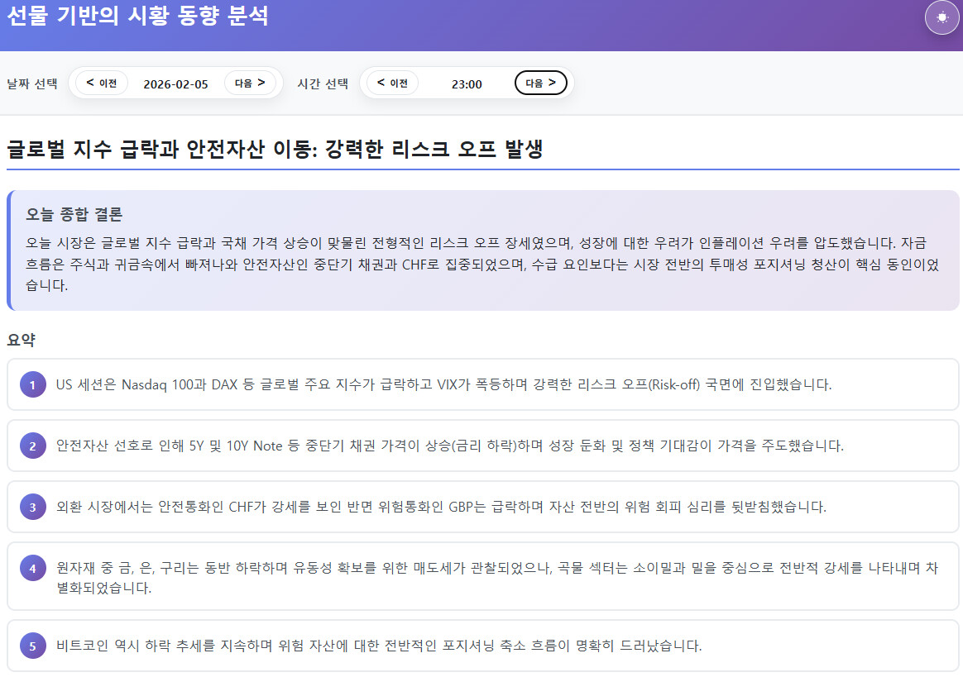Viewport: 963px width, 677px height.
Task: Select the headline about 강력한 리스크 오프 발생
Action: 275,150
